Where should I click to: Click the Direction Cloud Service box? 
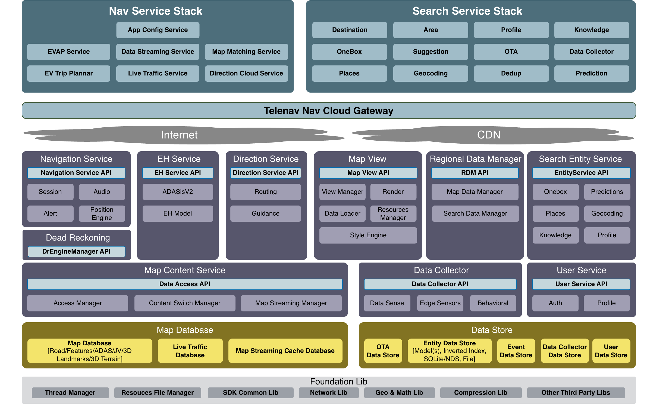(246, 73)
